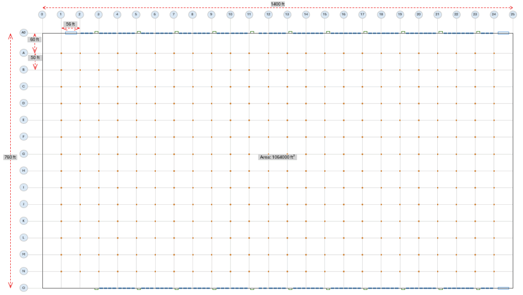This screenshot has height=295, width=523.
Task: Click the 1400 ft width dimension label
Action: (278, 4)
